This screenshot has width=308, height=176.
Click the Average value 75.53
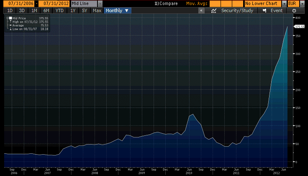click(x=44, y=26)
